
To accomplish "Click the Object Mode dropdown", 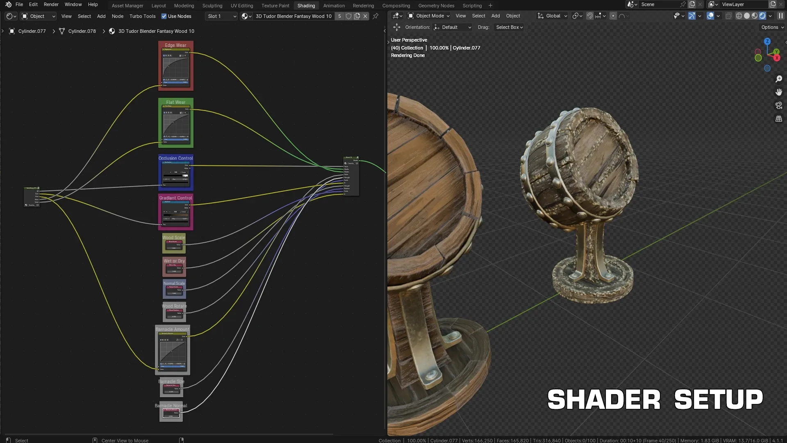I will tap(430, 16).
